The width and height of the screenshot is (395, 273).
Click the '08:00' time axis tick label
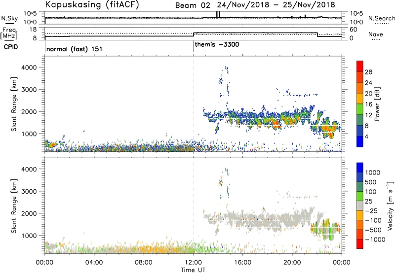click(x=144, y=263)
